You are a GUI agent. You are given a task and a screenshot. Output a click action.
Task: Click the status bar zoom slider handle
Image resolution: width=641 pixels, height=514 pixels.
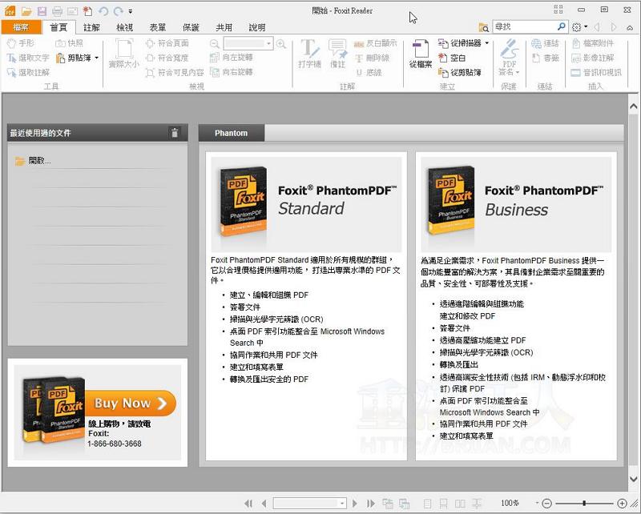pos(585,504)
